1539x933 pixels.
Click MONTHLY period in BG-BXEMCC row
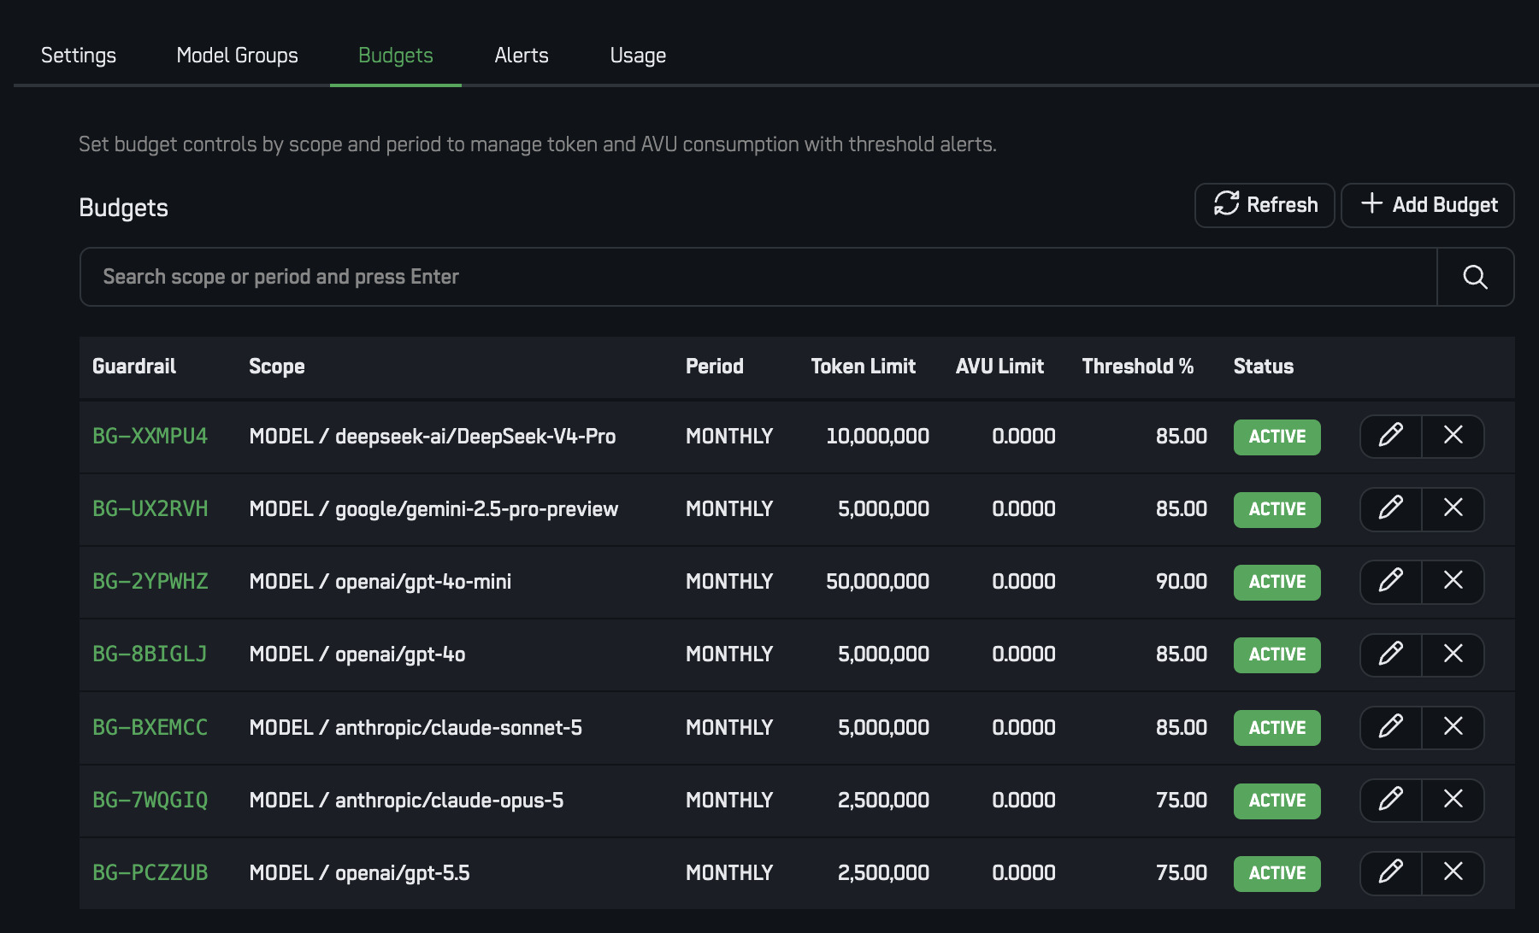(x=729, y=727)
